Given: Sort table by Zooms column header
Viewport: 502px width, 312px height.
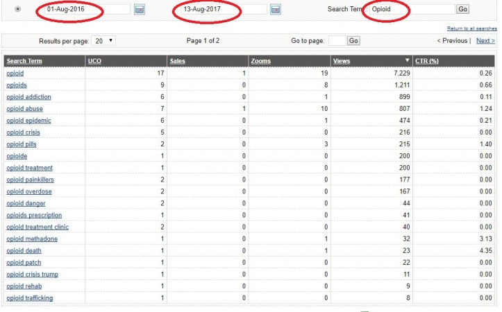Looking at the screenshot, I should [x=260, y=61].
